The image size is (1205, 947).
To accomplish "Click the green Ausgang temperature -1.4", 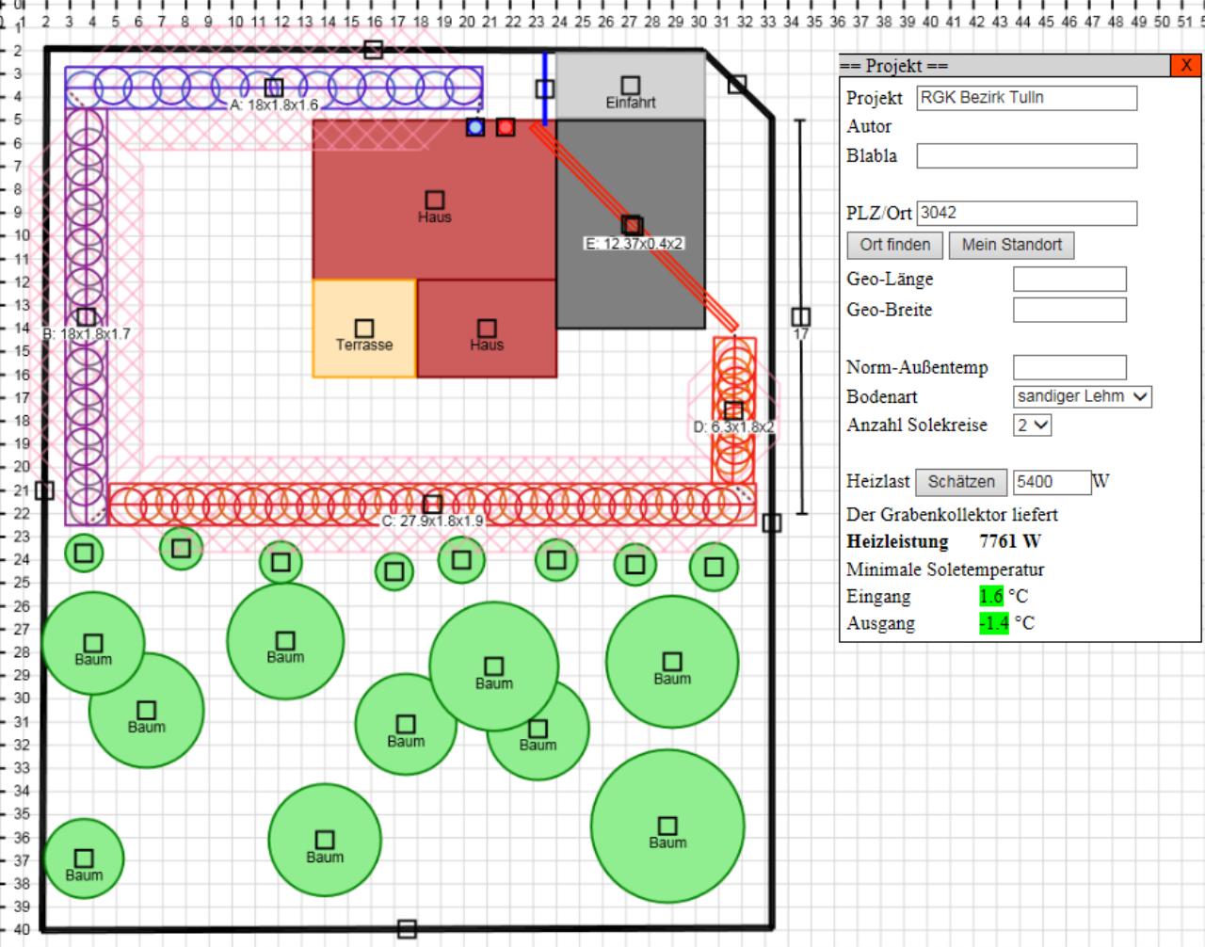I will point(993,623).
